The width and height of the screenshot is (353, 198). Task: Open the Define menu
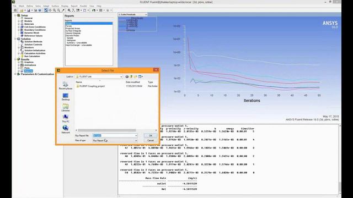point(30,6)
